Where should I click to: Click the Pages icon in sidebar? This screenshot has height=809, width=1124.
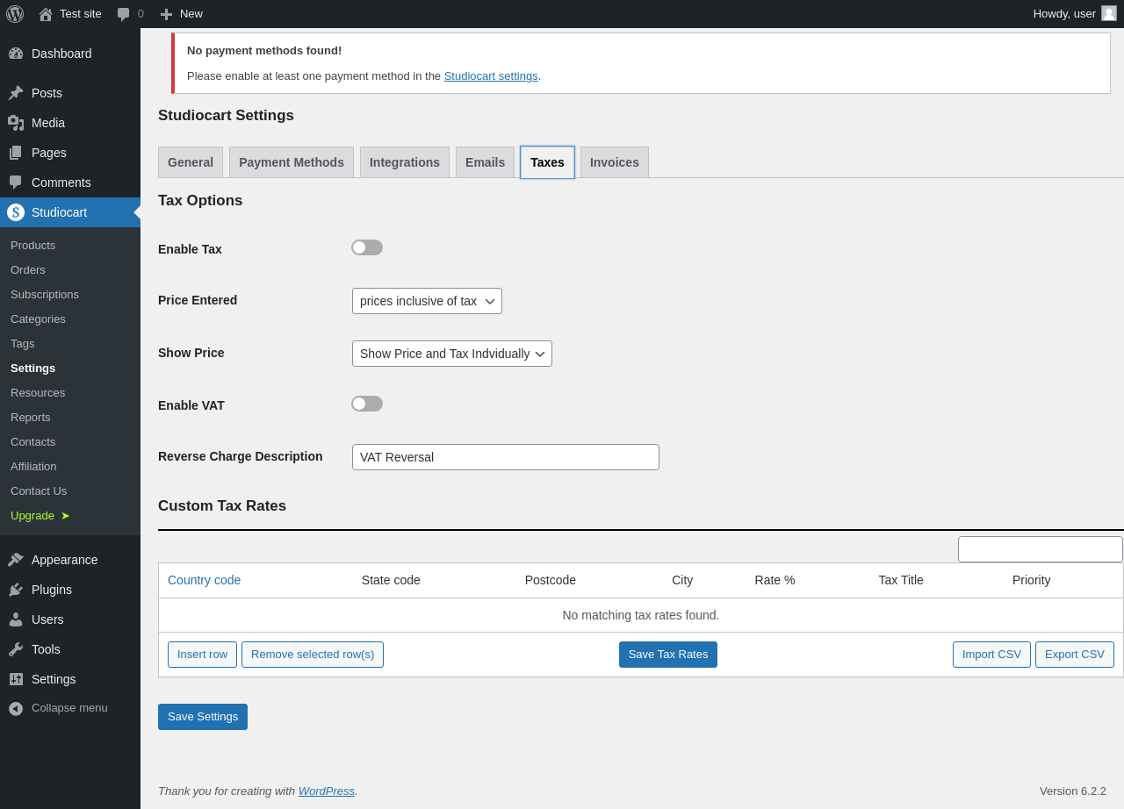coord(16,153)
